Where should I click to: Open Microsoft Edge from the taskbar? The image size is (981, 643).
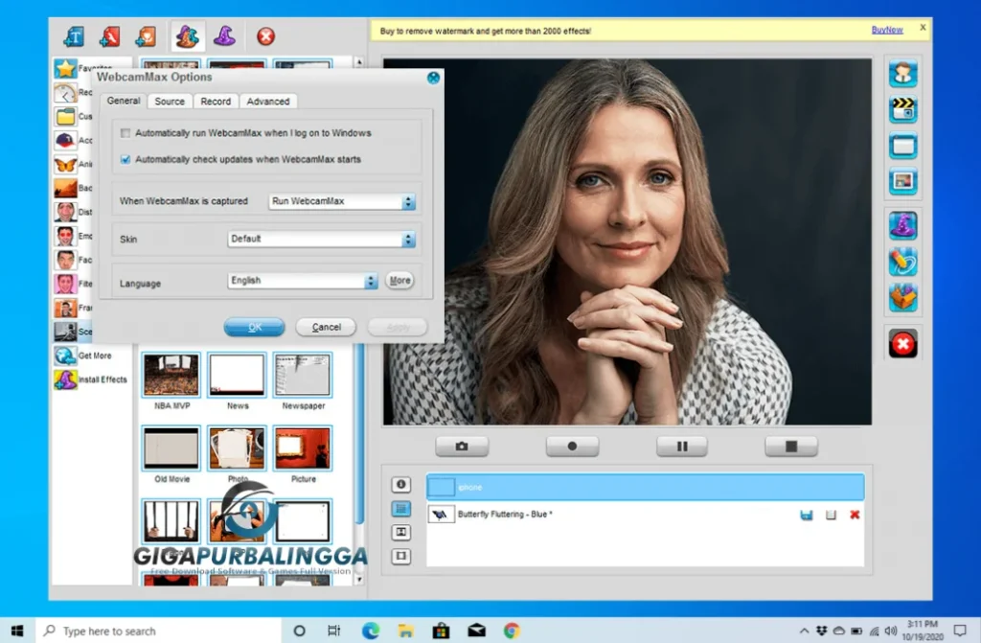(370, 631)
